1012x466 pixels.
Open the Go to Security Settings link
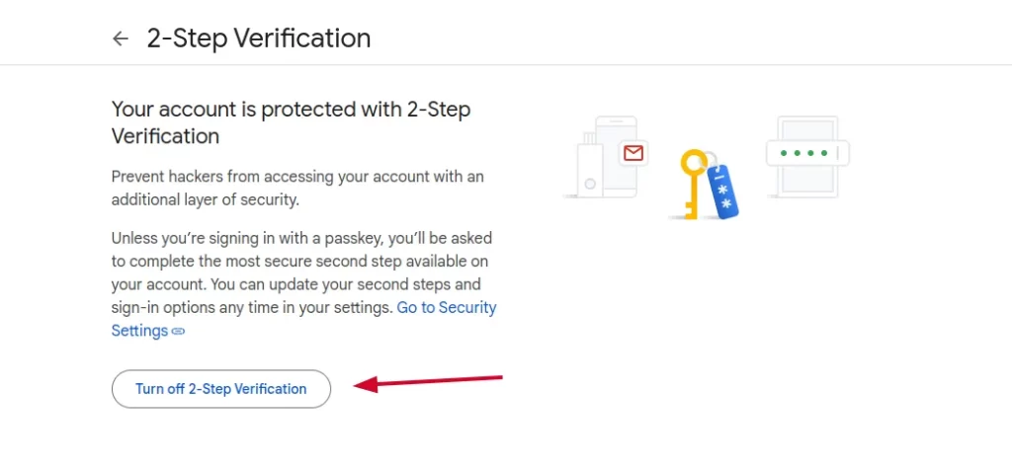tap(304, 319)
